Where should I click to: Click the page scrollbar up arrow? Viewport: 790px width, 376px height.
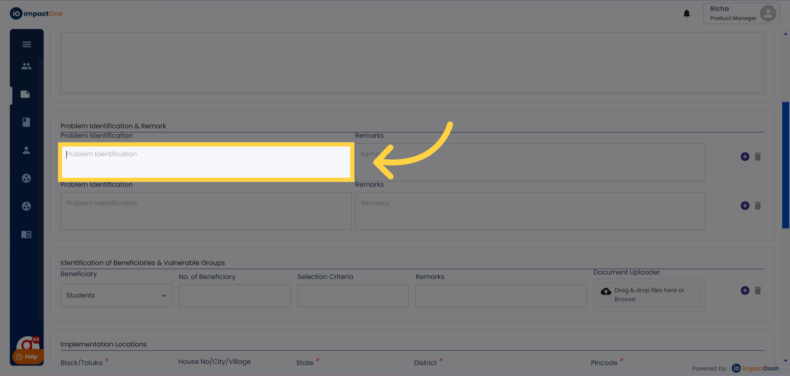click(785, 34)
